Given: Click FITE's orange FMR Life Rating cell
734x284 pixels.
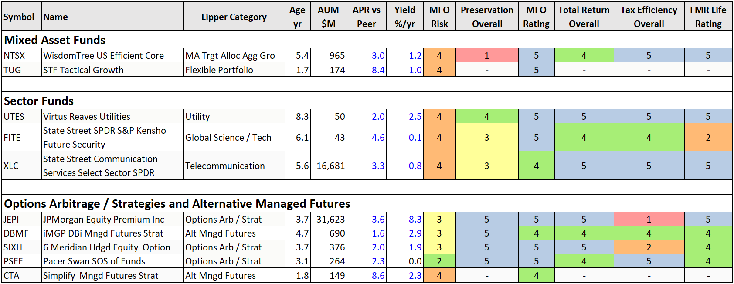Looking at the screenshot, I should (708, 138).
